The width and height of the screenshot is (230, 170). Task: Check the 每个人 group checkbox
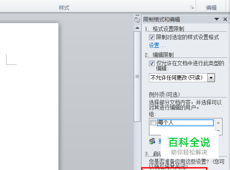[153, 123]
